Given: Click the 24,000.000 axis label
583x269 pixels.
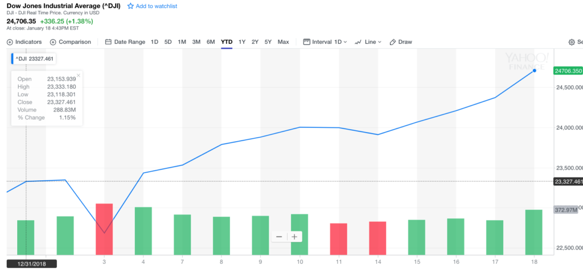Looking at the screenshot, I should point(569,128).
